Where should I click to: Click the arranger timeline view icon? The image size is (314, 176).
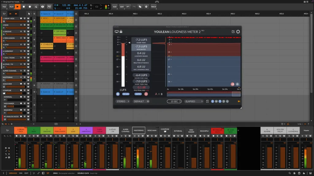[16, 14]
